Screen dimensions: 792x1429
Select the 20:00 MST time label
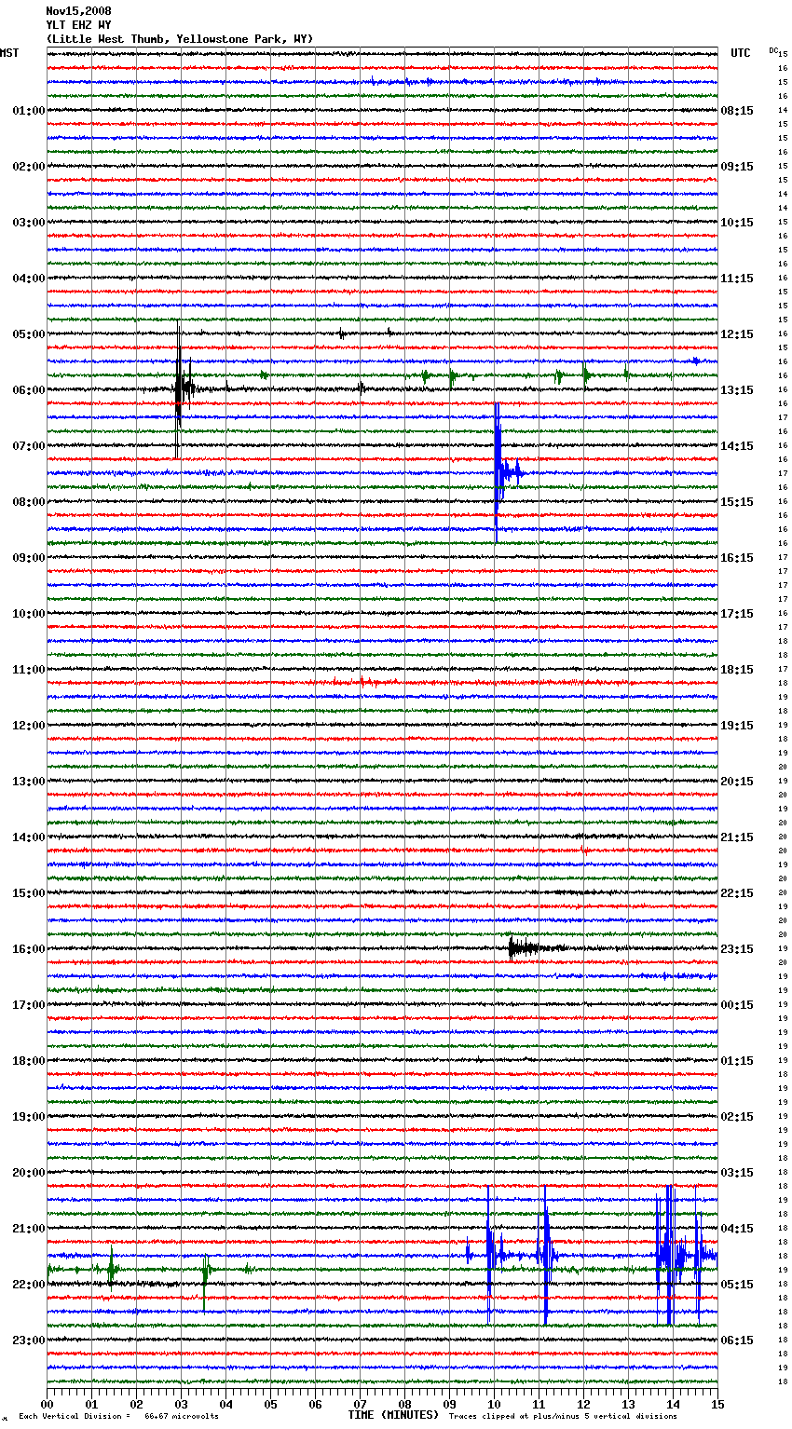click(x=29, y=1173)
